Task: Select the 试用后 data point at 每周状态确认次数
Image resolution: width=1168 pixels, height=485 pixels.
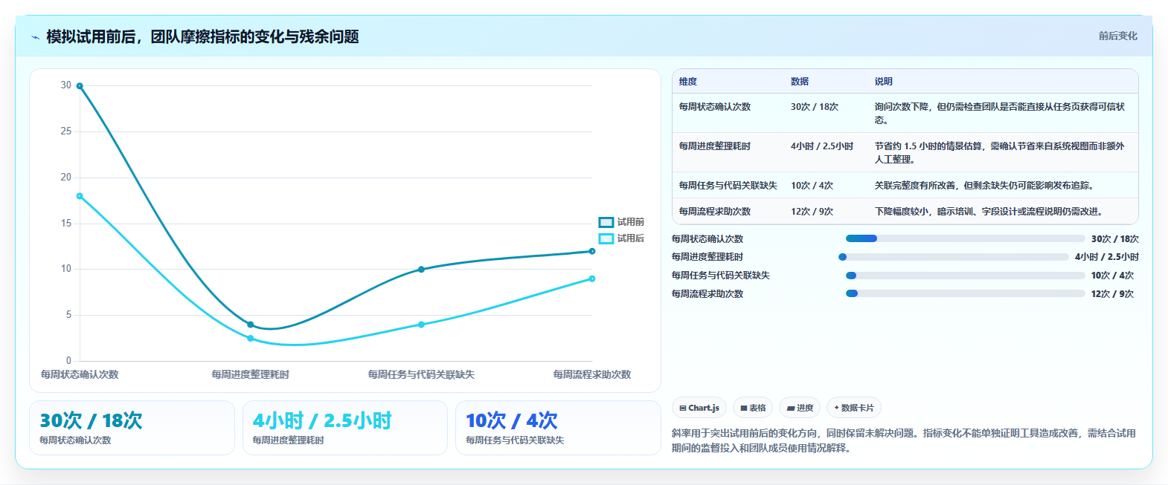Action: pyautogui.click(x=80, y=196)
